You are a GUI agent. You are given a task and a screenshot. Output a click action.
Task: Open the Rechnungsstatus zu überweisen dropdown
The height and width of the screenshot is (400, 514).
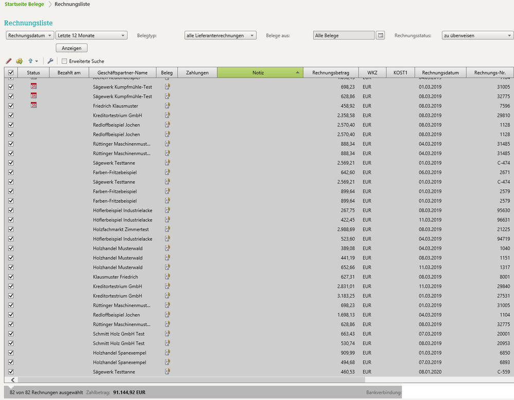click(477, 35)
